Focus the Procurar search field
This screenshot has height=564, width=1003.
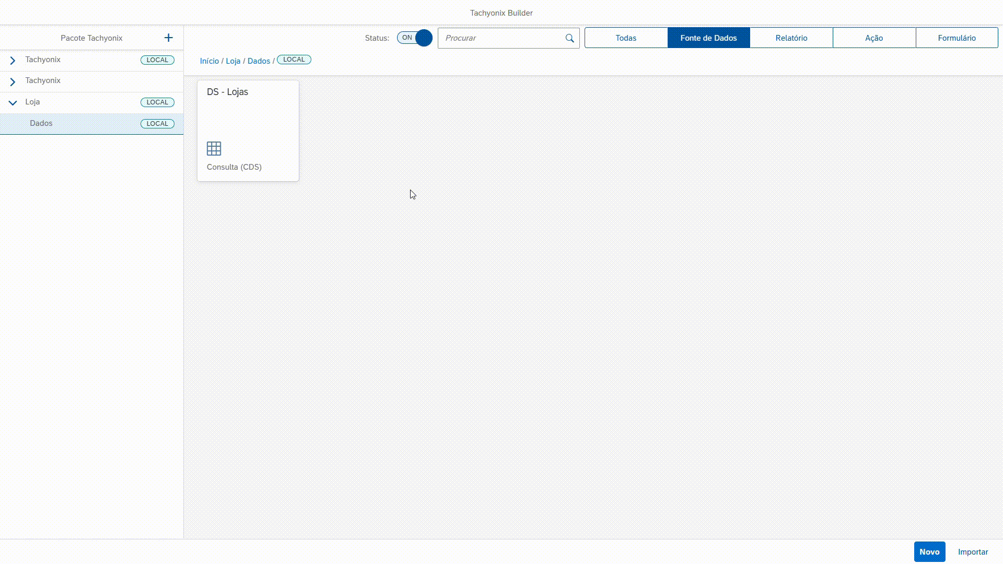(501, 38)
